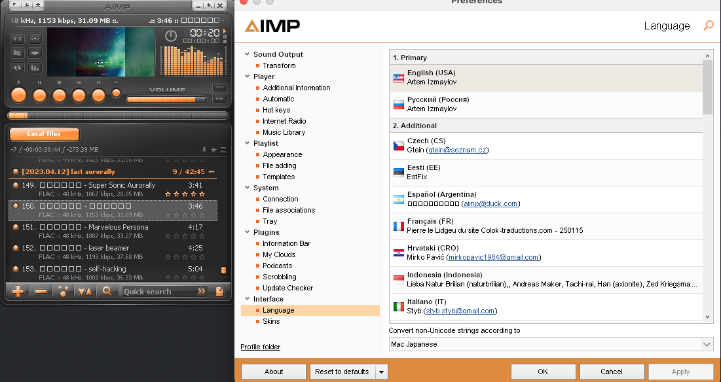The height and width of the screenshot is (382, 721).
Task: Click the Play button in AIMP player
Action: click(18, 95)
